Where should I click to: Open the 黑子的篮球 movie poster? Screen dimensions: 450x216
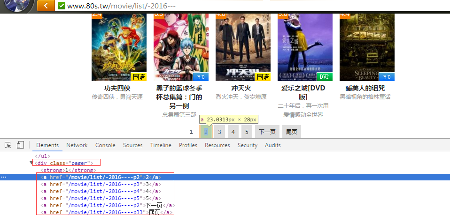(181, 47)
